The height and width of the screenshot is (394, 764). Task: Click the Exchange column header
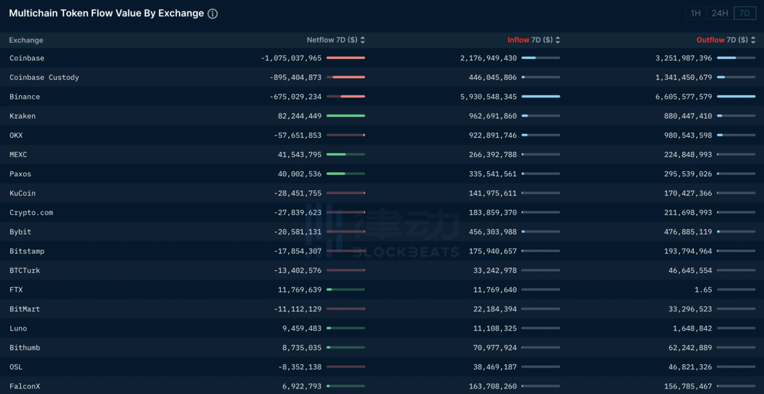[26, 40]
